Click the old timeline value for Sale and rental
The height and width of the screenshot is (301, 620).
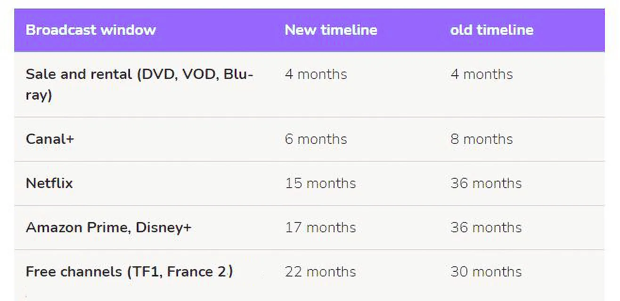pyautogui.click(x=481, y=74)
